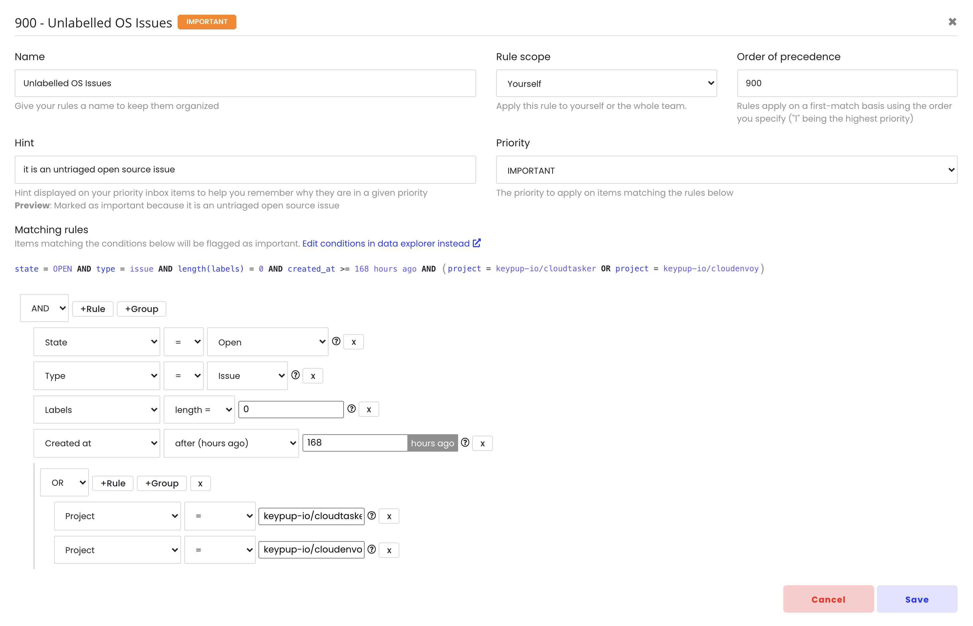
Task: Click the keypup-io/cloudtasker project input
Action: (x=311, y=516)
